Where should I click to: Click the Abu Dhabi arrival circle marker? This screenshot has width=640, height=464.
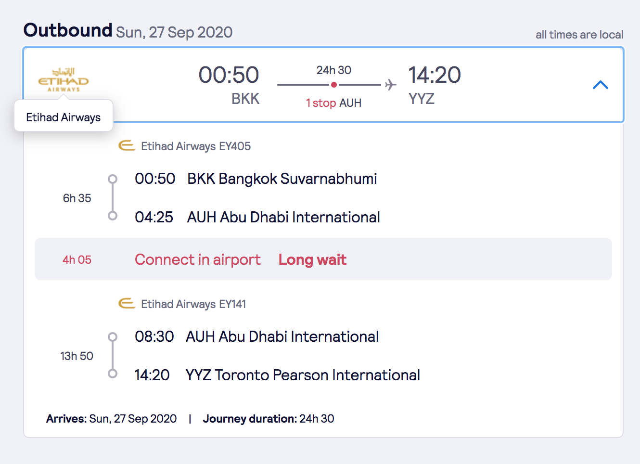[113, 216]
